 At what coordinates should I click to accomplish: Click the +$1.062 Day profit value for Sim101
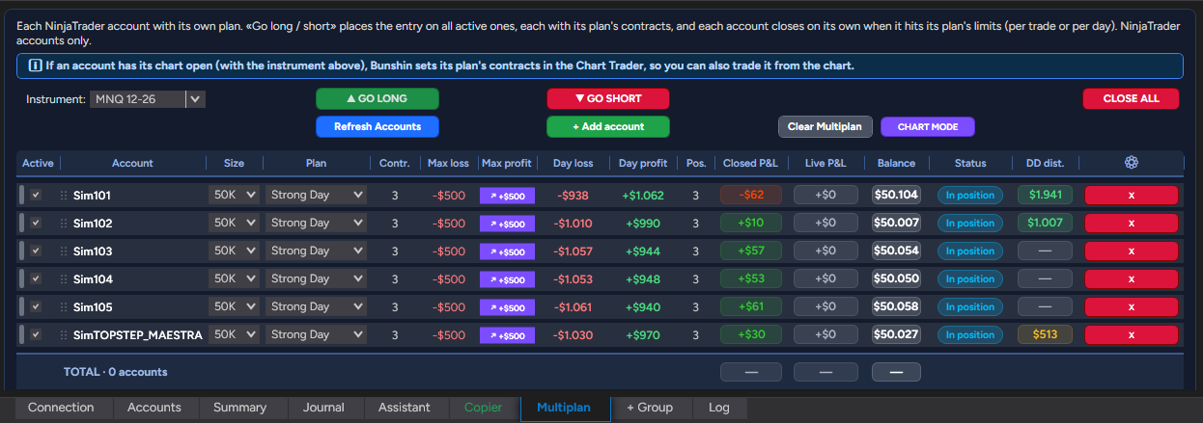point(643,196)
